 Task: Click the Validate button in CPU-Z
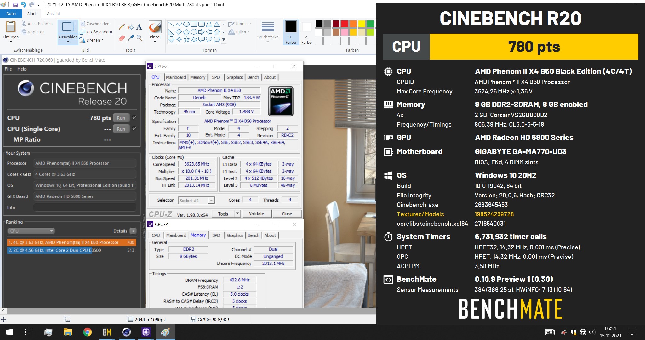coord(256,213)
